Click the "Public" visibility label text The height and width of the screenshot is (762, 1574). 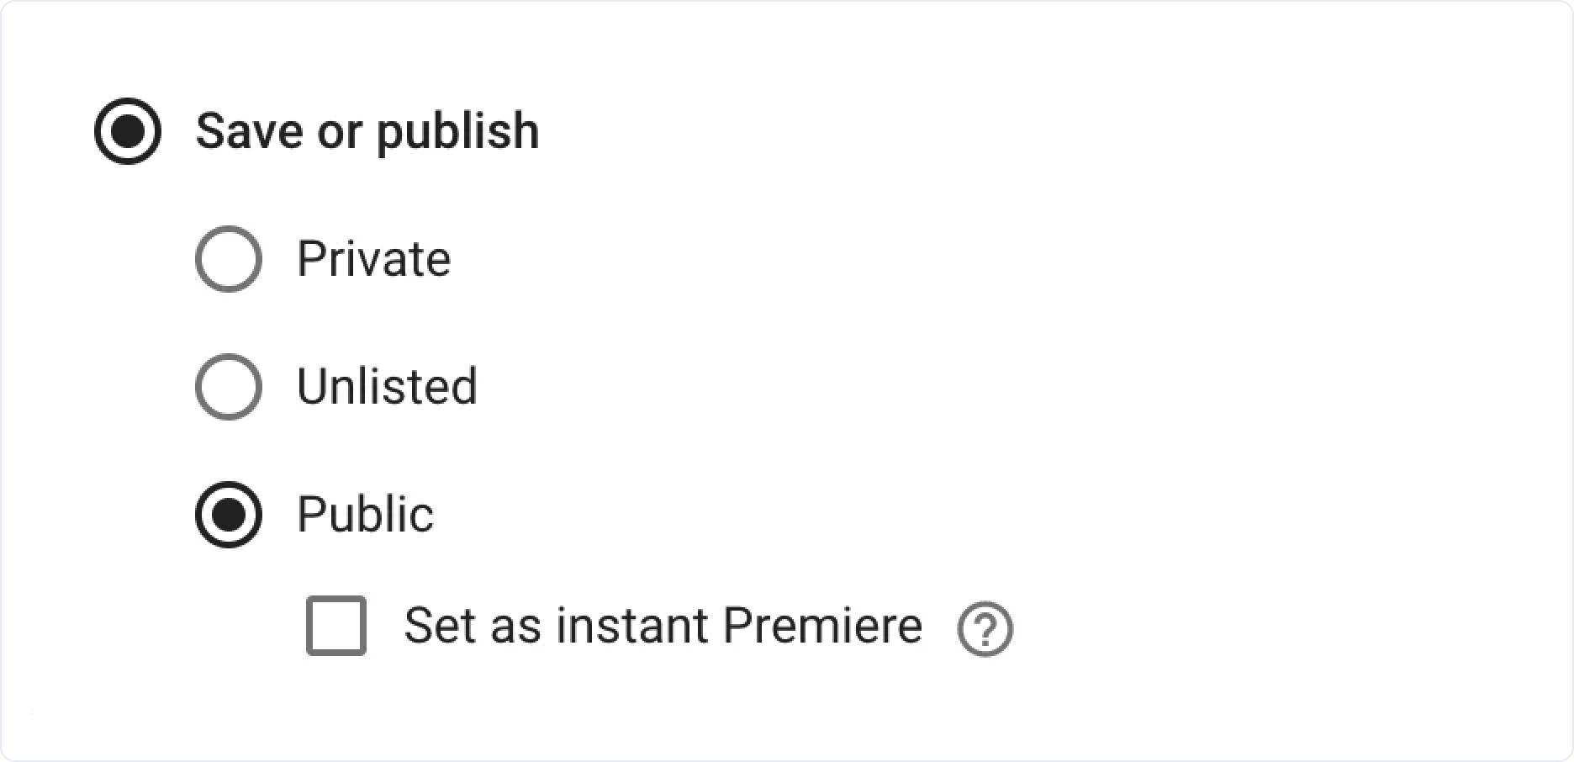(365, 515)
